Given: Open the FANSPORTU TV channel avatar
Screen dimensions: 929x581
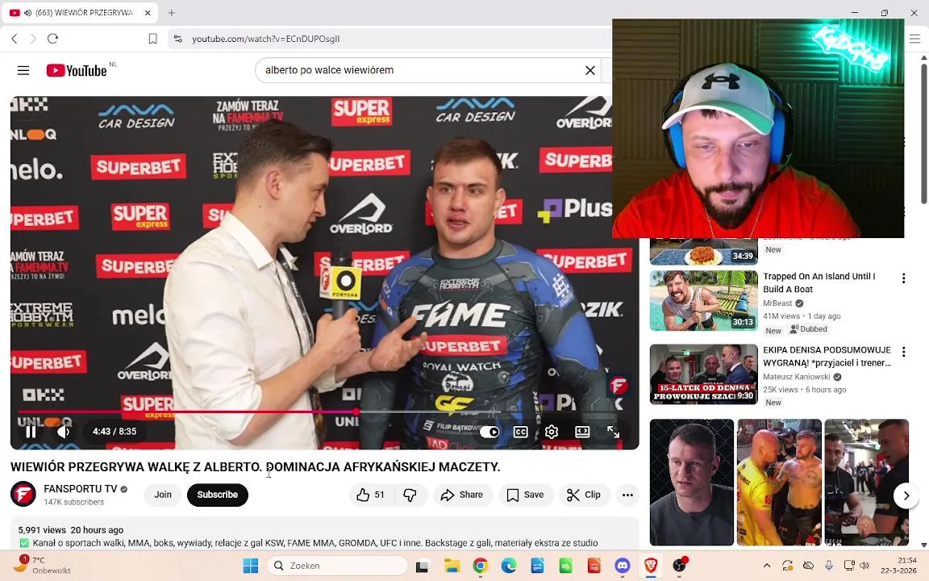Looking at the screenshot, I should 23,495.
